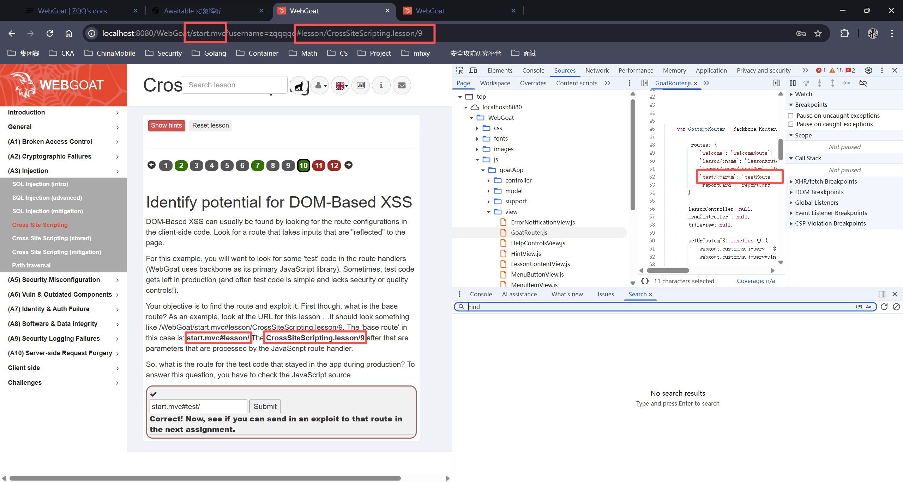The width and height of the screenshot is (903, 482).
Task: Click the code editor horizontal scrollbar
Action: (668, 271)
